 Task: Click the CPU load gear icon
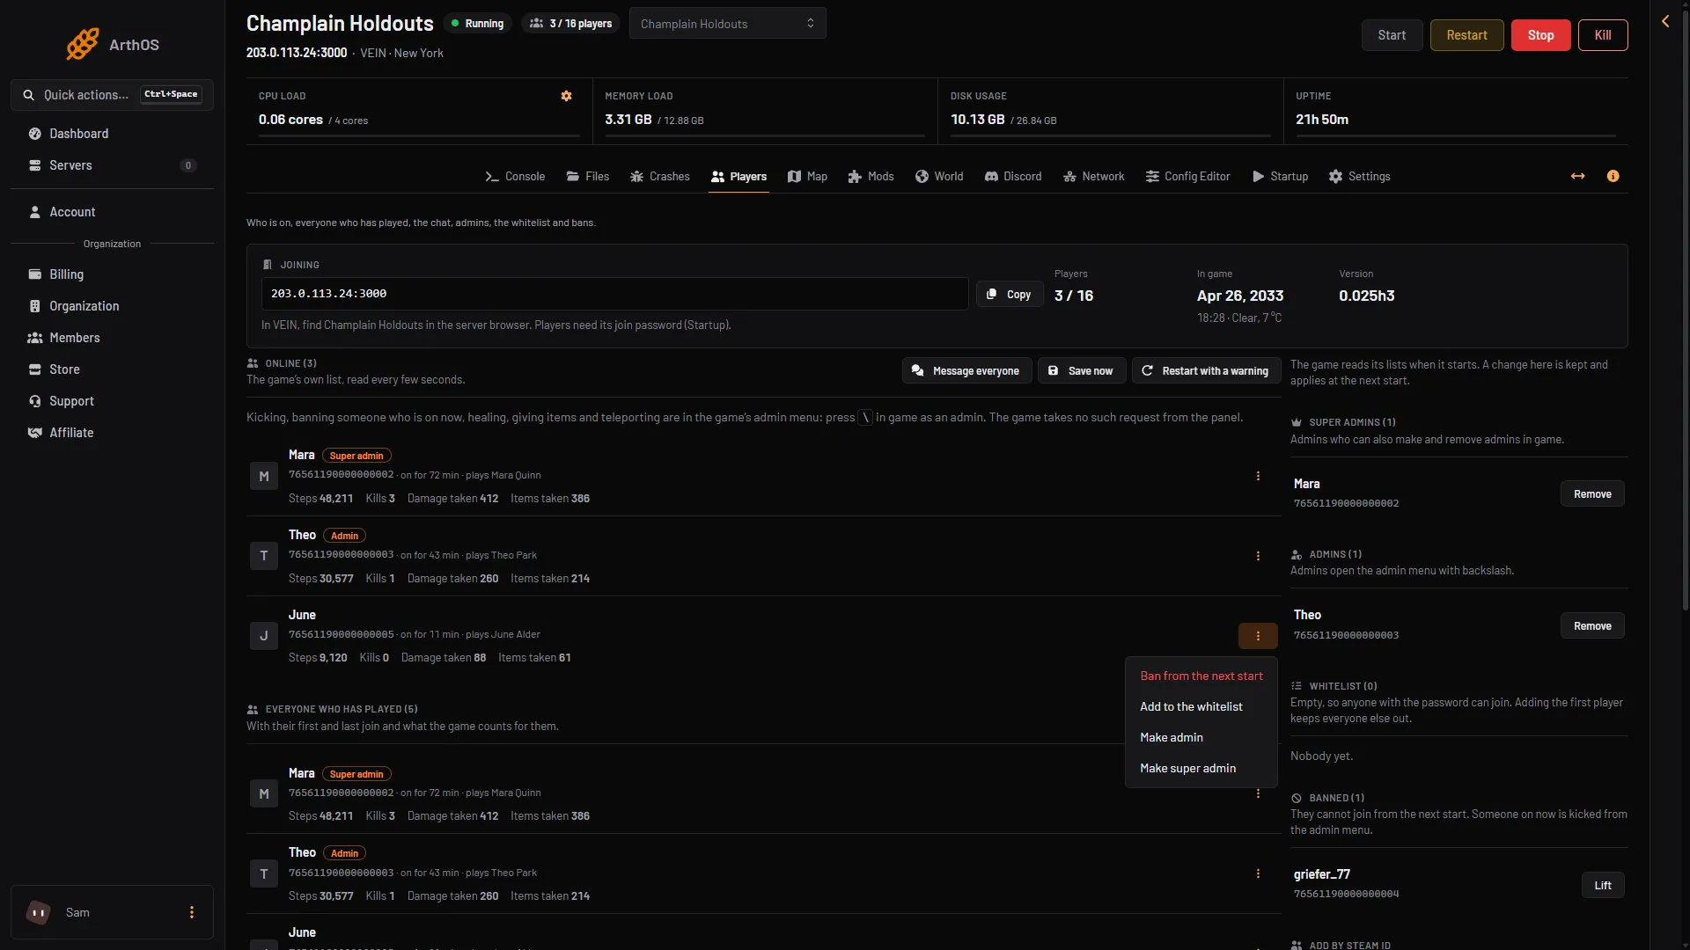tap(566, 96)
